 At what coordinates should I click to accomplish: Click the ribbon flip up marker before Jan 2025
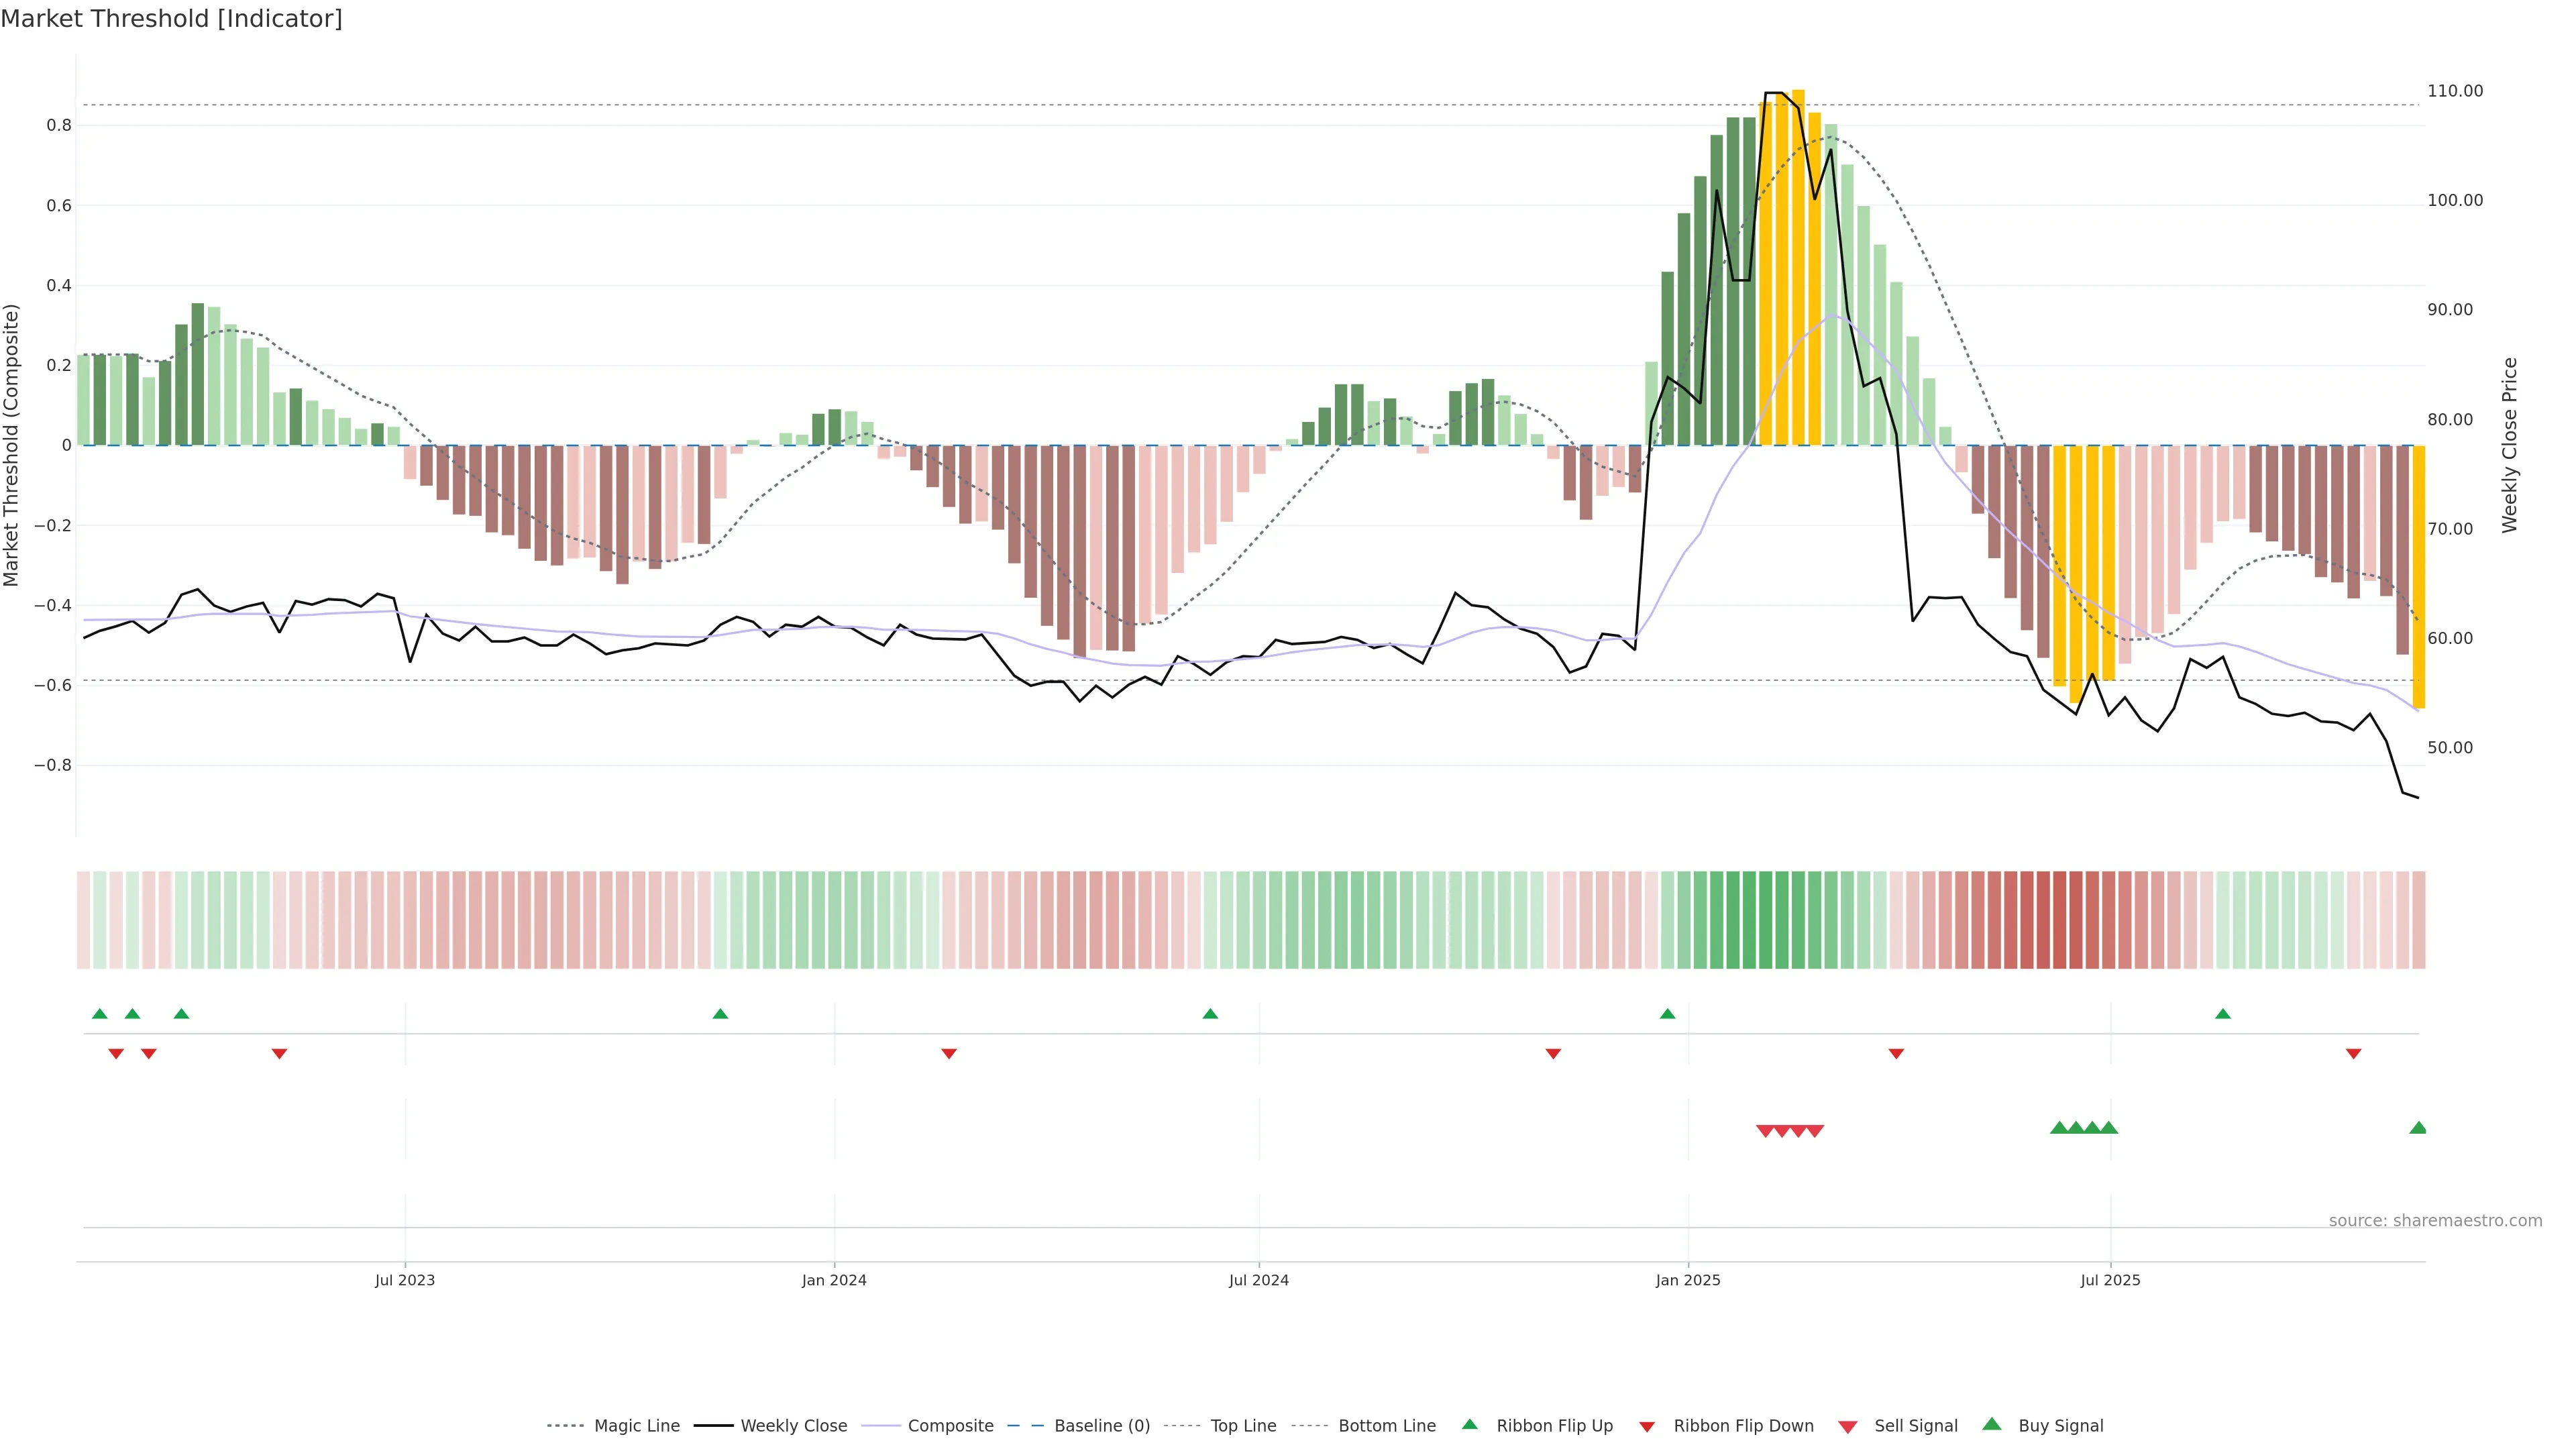pyautogui.click(x=1667, y=1014)
